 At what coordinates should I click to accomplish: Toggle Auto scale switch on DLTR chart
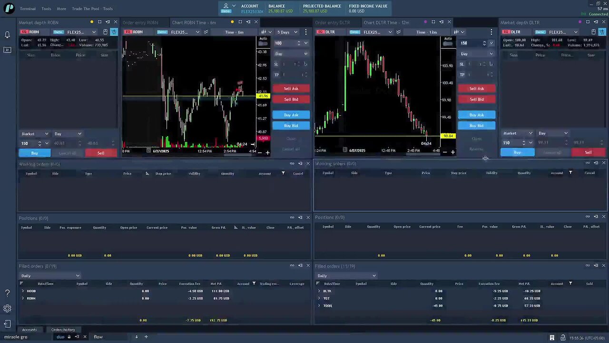447,43
